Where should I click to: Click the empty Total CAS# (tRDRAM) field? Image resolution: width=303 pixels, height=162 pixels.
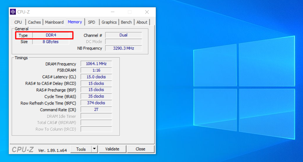click(96, 123)
